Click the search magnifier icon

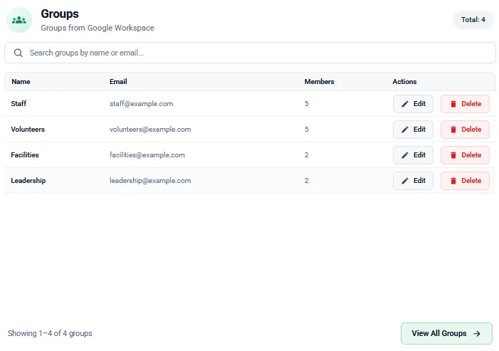[x=19, y=53]
